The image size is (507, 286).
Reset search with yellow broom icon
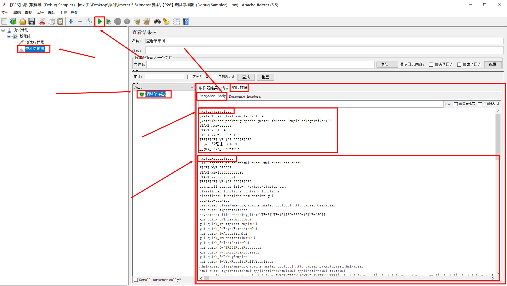click(x=166, y=22)
